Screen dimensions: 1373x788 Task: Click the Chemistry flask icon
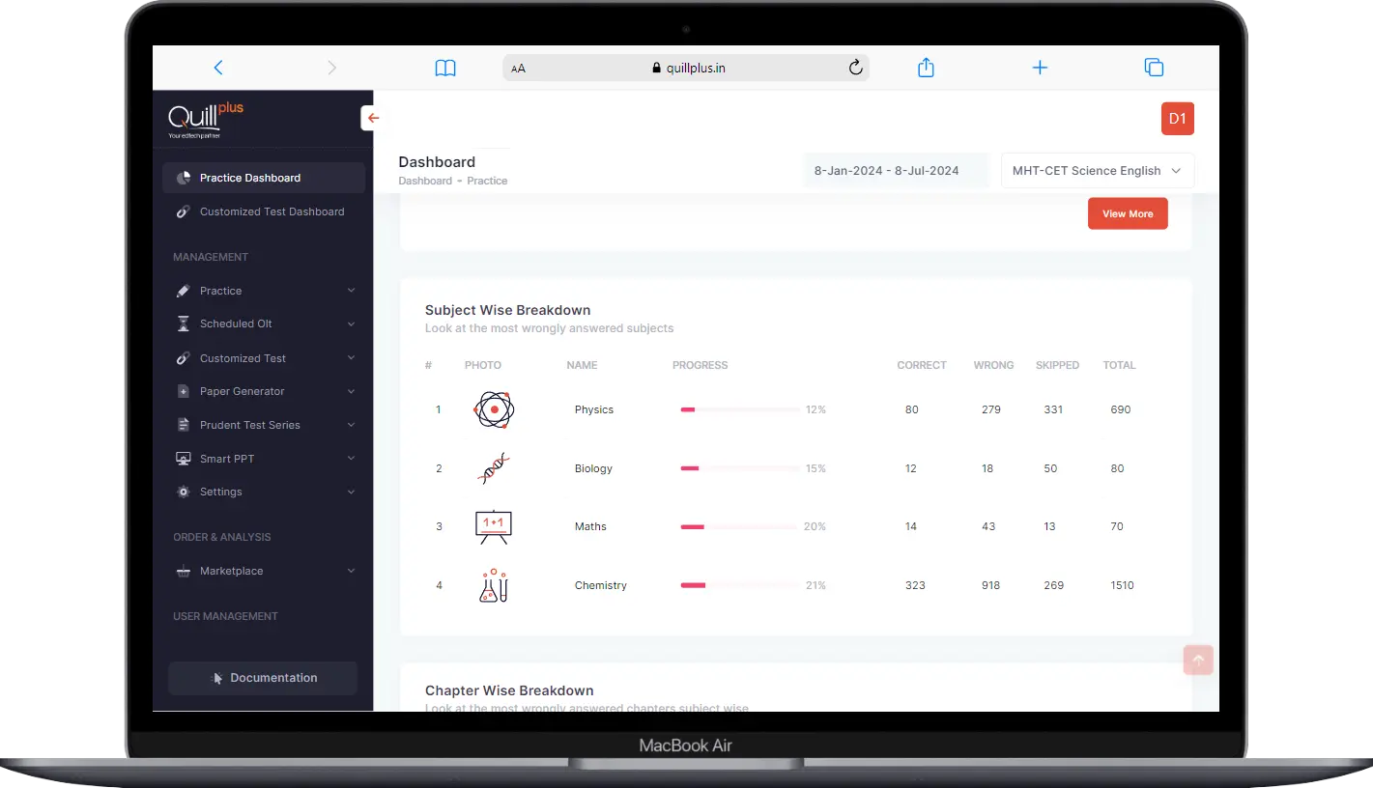coord(494,585)
